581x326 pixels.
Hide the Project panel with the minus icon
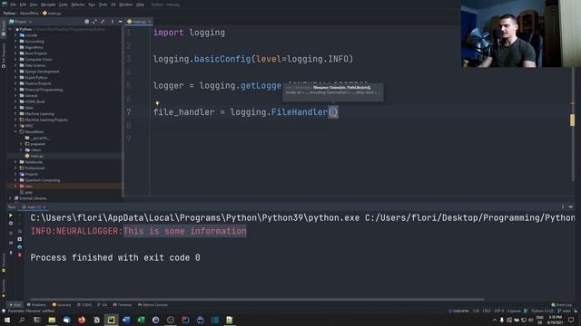[121, 22]
